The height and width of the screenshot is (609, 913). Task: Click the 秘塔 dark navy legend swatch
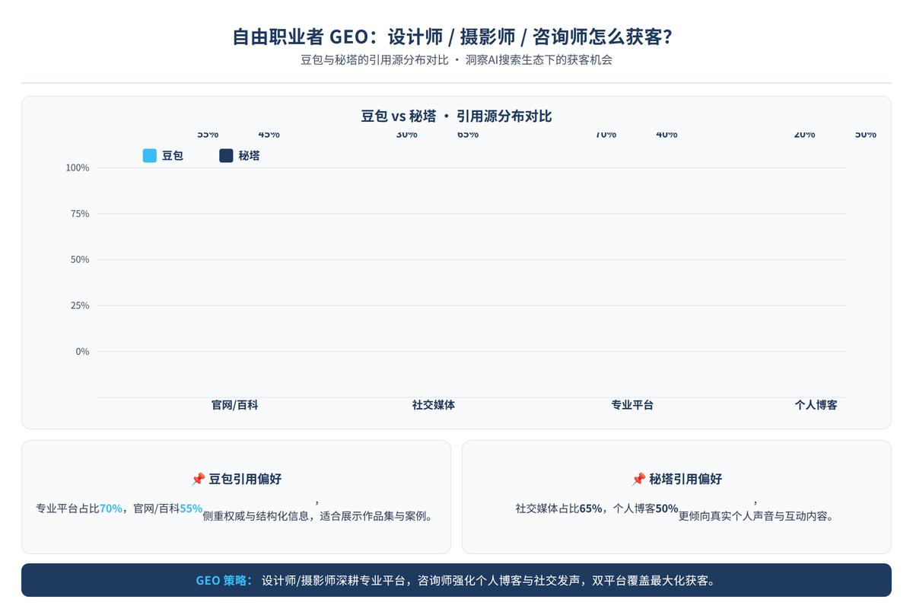226,155
